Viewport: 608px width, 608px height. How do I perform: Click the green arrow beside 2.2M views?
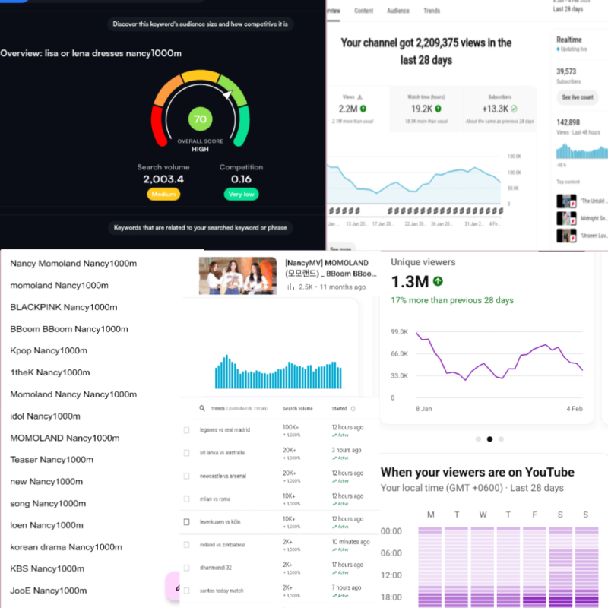(364, 109)
